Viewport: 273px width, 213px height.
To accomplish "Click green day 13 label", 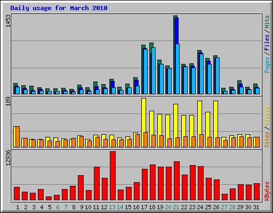I will tap(112, 207).
